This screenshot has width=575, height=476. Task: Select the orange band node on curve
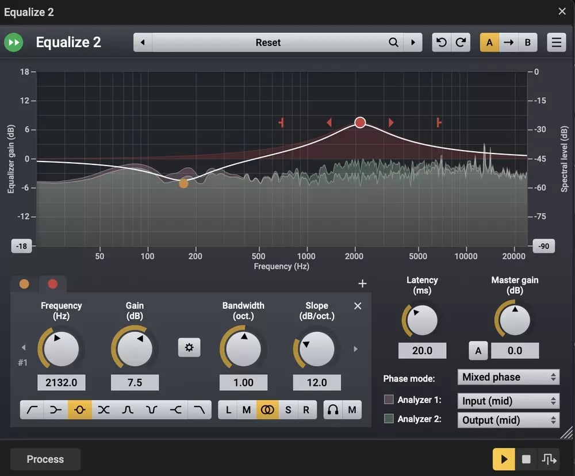184,183
